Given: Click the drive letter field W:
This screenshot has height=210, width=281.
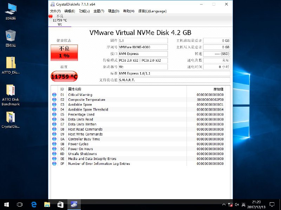Looking at the screenshot, I should coord(143,67).
